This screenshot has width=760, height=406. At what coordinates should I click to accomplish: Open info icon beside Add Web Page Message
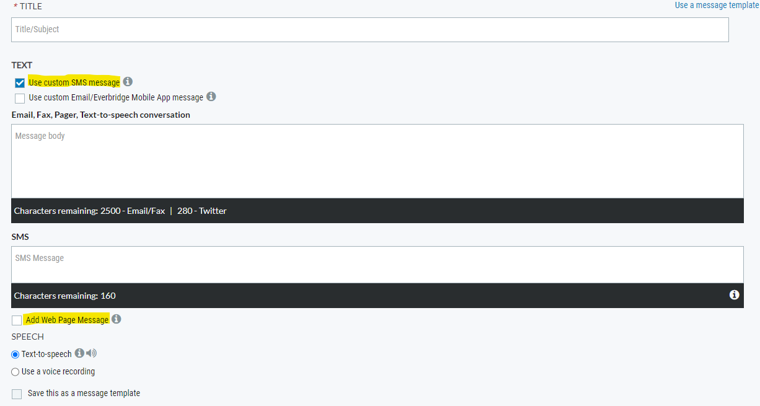point(116,319)
